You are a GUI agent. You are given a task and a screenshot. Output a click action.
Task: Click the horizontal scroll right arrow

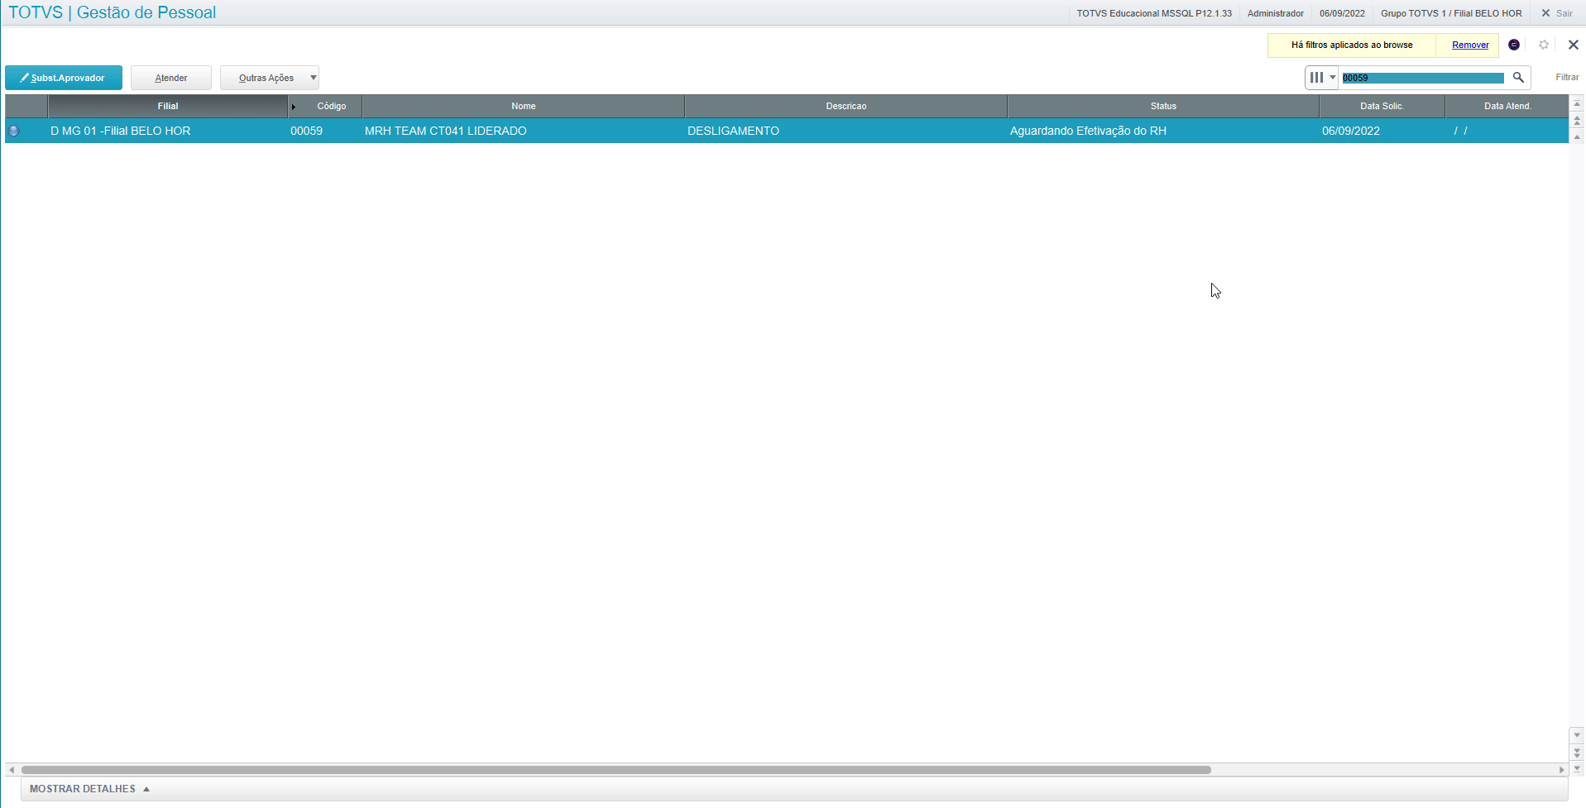(x=1562, y=769)
